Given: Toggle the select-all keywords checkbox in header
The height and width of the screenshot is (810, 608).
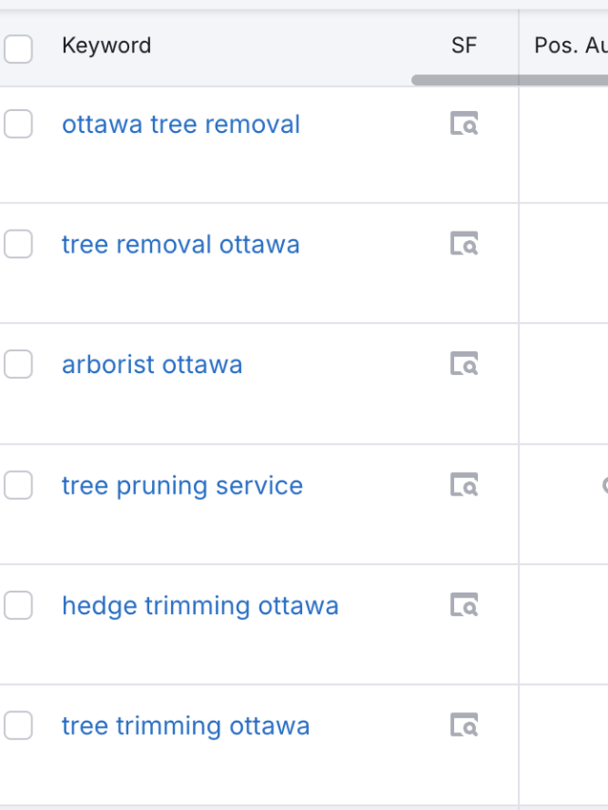Looking at the screenshot, I should [18, 48].
